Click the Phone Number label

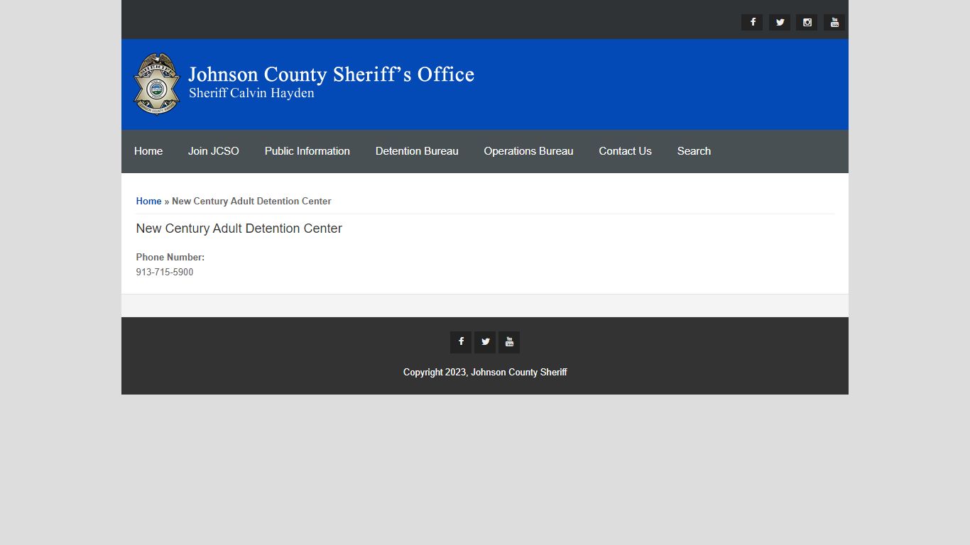click(170, 258)
